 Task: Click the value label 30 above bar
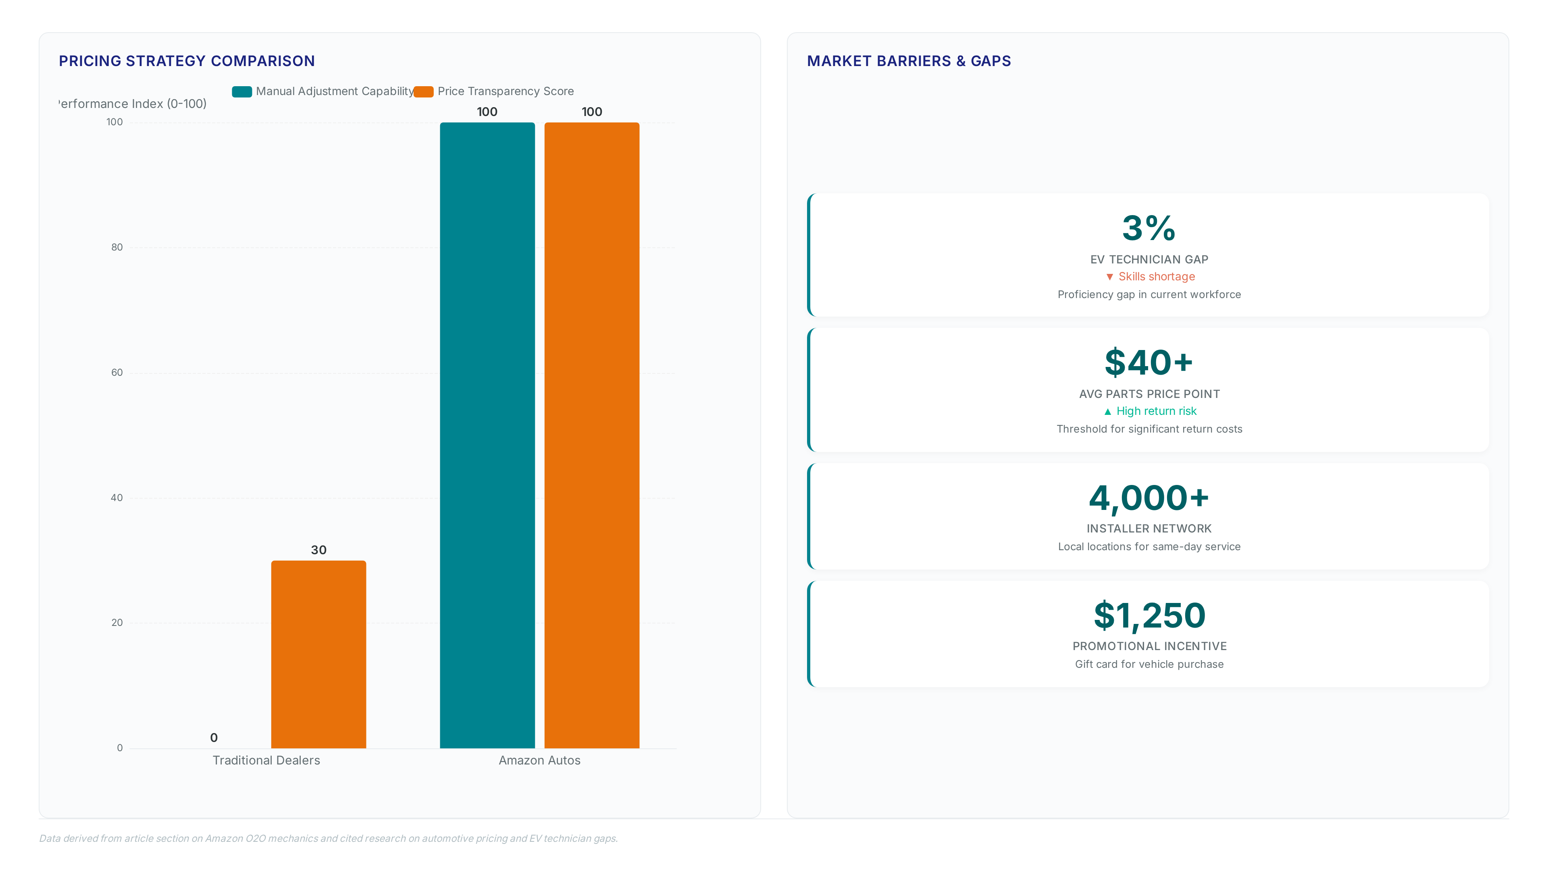pos(318,550)
